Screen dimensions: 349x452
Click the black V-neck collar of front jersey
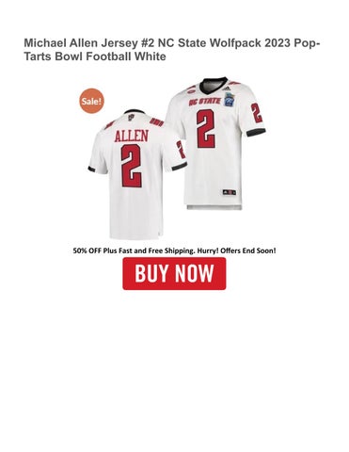click(x=214, y=84)
